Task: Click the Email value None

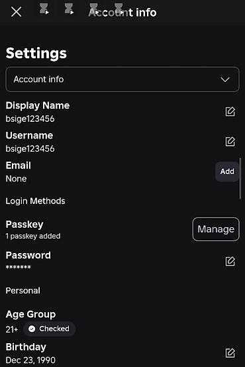Action: tap(16, 179)
